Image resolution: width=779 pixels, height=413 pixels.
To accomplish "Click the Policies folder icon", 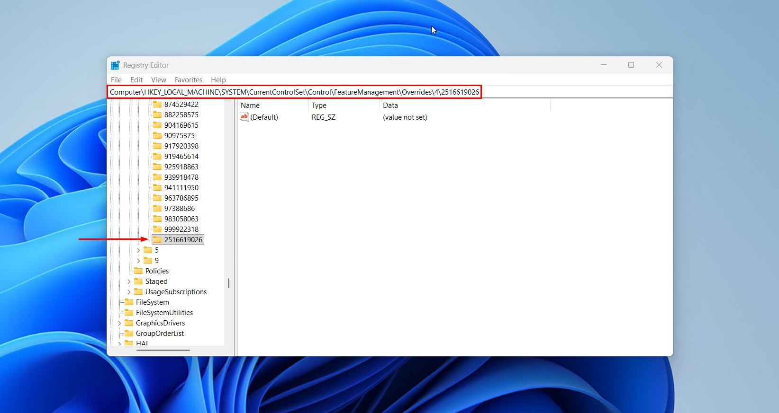I will (x=138, y=271).
